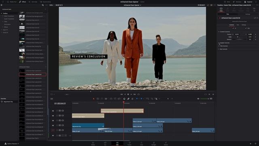Switch to the Fusion page
Viewport: 259px width, 146px height.
coord(129,143)
